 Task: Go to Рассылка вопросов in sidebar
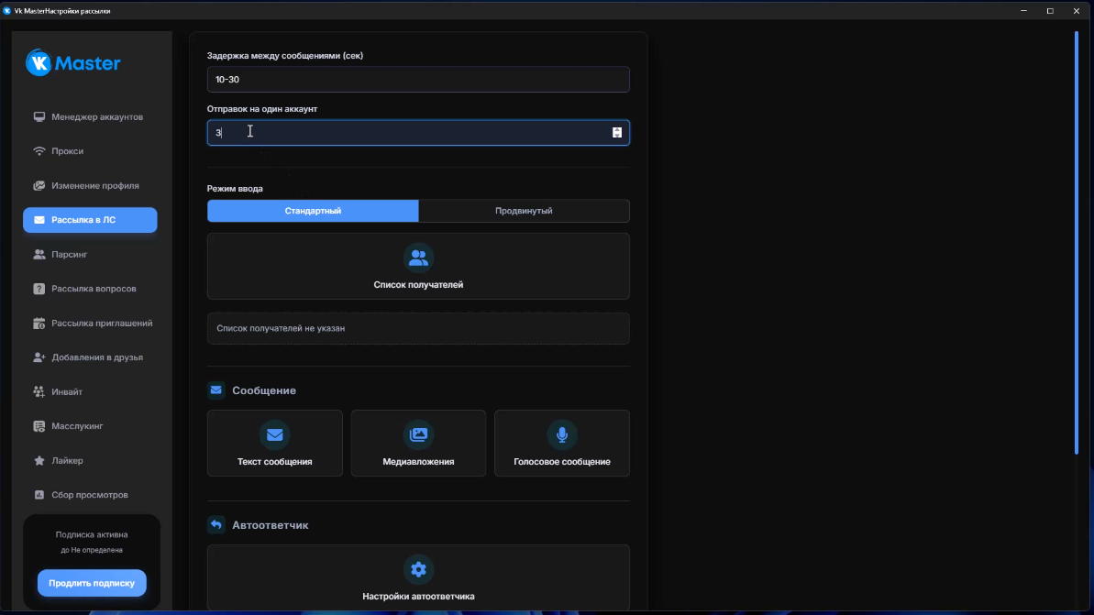pos(94,289)
